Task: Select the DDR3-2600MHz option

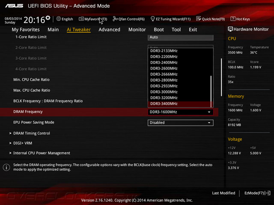Action: pos(179,68)
